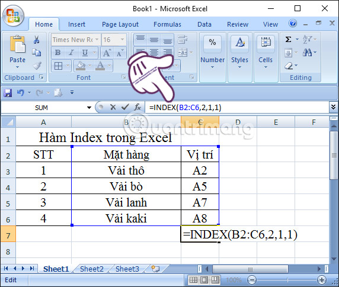Toggle Middle Align

pyautogui.click(x=154, y=39)
